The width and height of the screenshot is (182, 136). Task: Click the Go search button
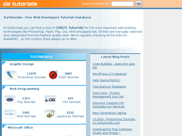coord(139,4)
